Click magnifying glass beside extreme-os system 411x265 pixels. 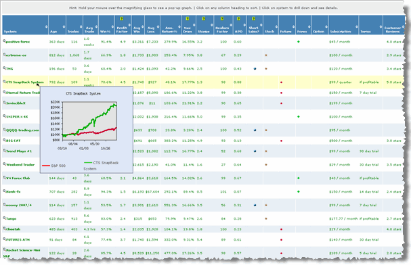[4, 55]
